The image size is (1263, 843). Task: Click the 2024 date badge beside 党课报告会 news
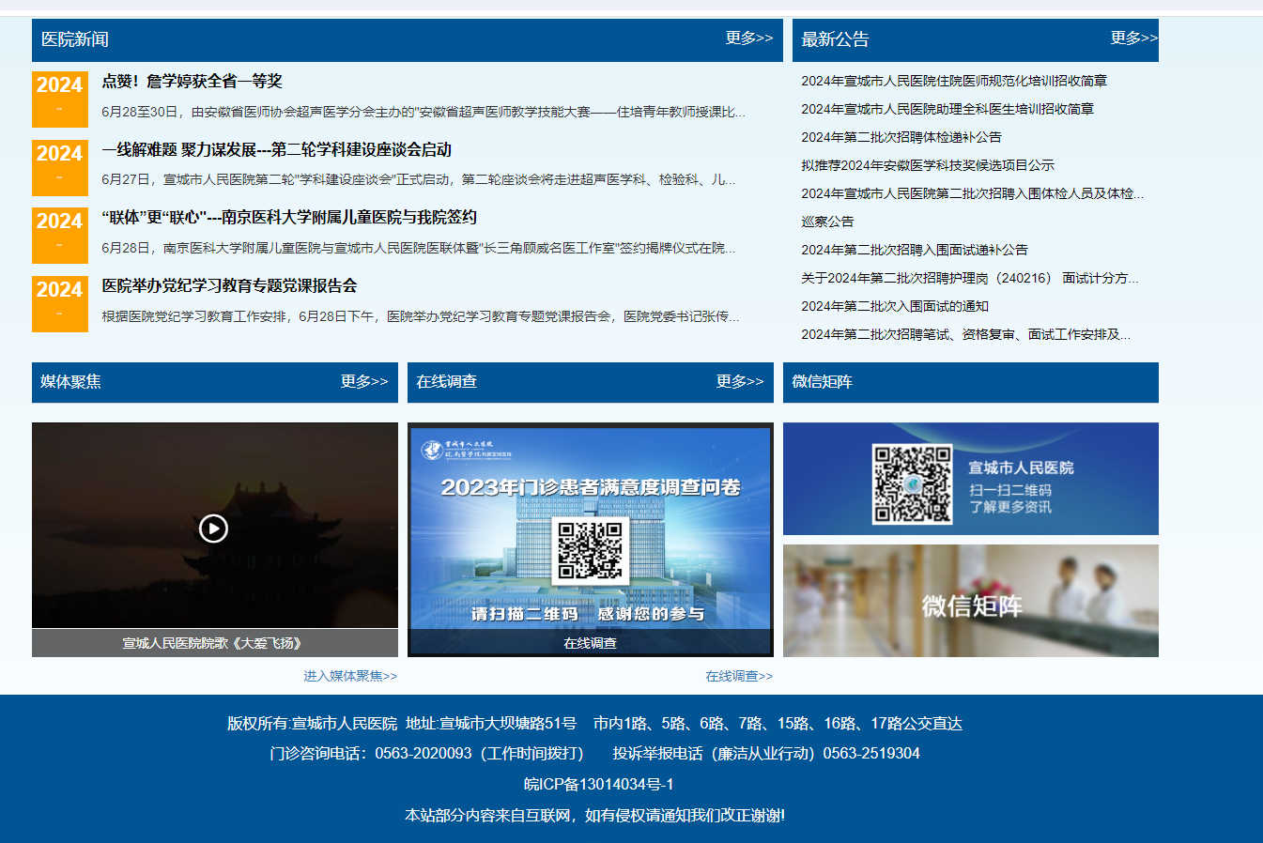click(x=59, y=303)
